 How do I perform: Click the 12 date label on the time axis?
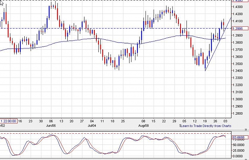[195, 121]
